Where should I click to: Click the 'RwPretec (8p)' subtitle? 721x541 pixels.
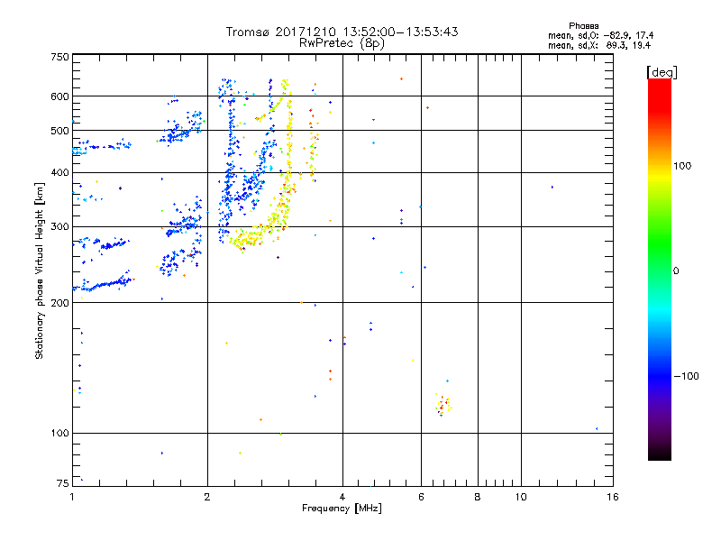pos(342,43)
